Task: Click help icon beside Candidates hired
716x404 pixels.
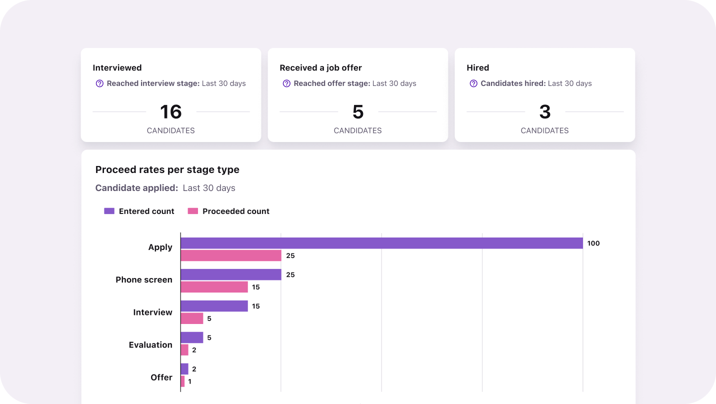Action: (473, 83)
